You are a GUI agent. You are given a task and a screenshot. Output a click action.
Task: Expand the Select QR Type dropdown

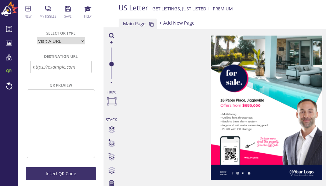[61, 41]
